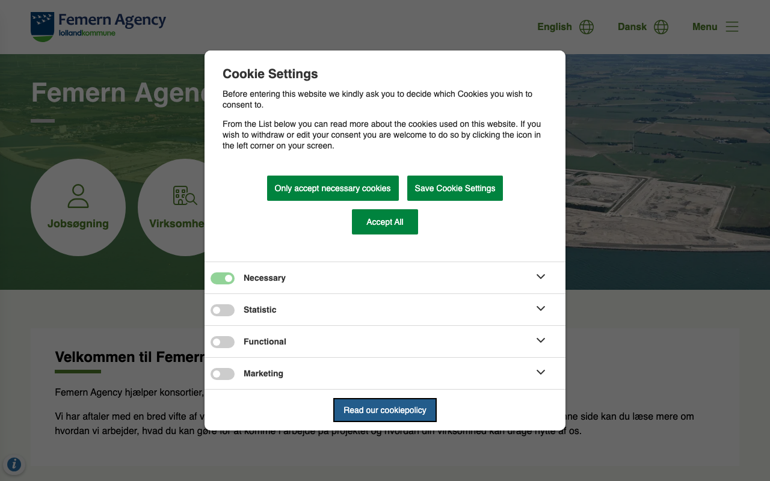The image size is (770, 481).
Task: Expand the Functional cookies section chevron
Action: (541, 340)
